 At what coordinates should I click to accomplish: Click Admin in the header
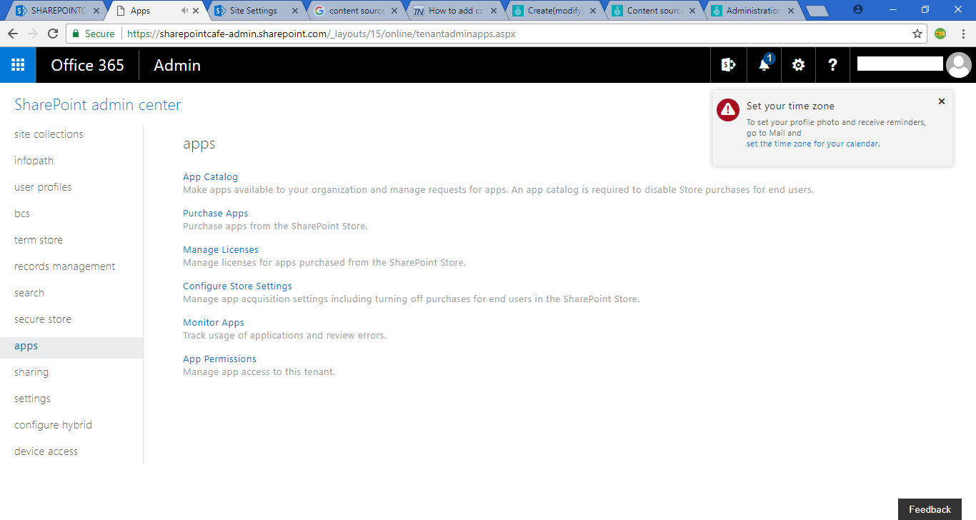pyautogui.click(x=177, y=65)
